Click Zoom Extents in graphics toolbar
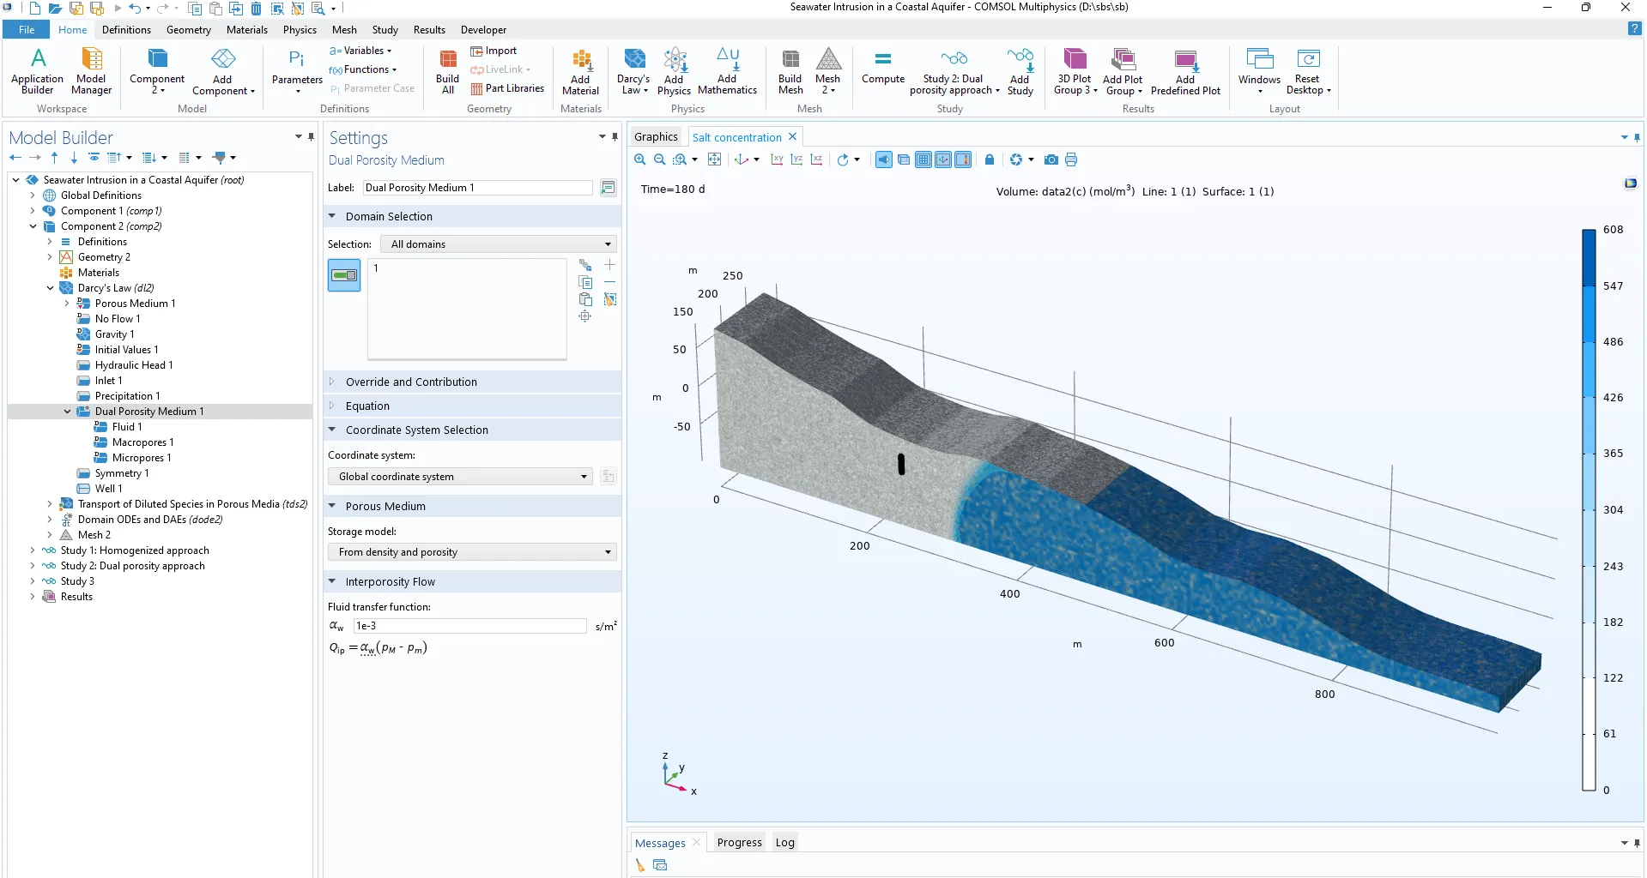 (x=714, y=159)
